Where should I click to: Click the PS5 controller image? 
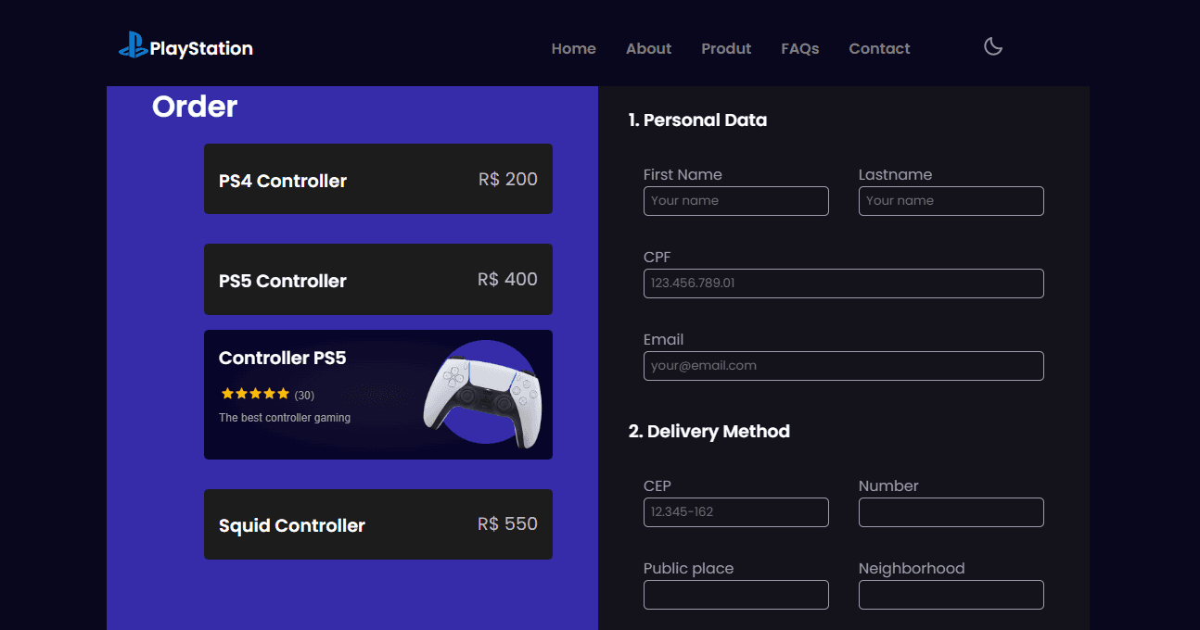point(482,395)
